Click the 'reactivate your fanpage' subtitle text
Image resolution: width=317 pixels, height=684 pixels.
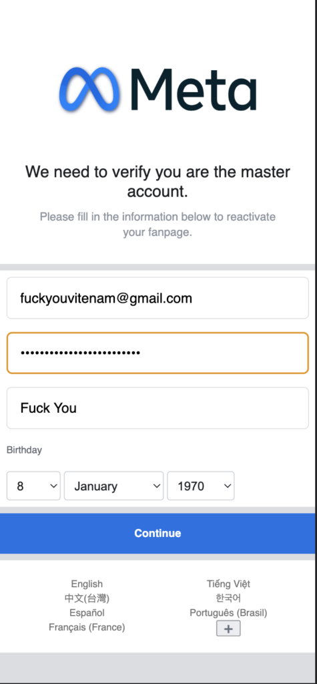(157, 224)
